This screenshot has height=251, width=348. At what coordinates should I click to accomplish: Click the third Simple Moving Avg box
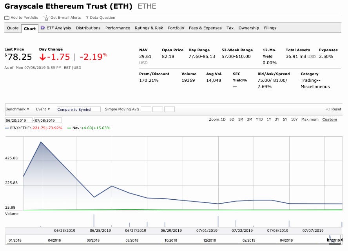pyautogui.click(x=169, y=109)
